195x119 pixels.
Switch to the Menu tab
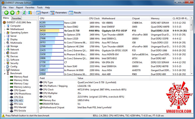coord(6,18)
